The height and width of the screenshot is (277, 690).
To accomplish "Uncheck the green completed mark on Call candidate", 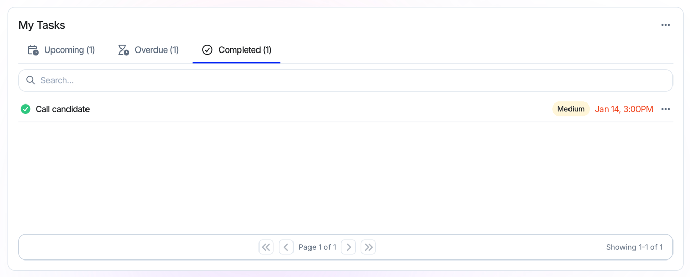I will [25, 109].
